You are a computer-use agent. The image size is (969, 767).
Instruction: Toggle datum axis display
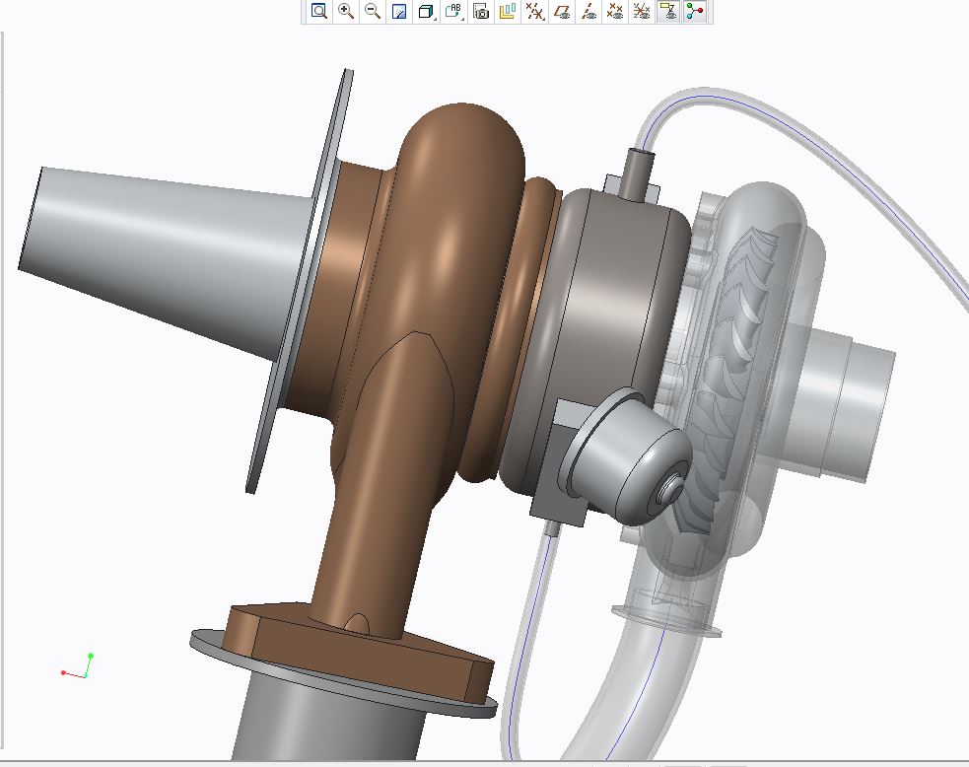[588, 11]
